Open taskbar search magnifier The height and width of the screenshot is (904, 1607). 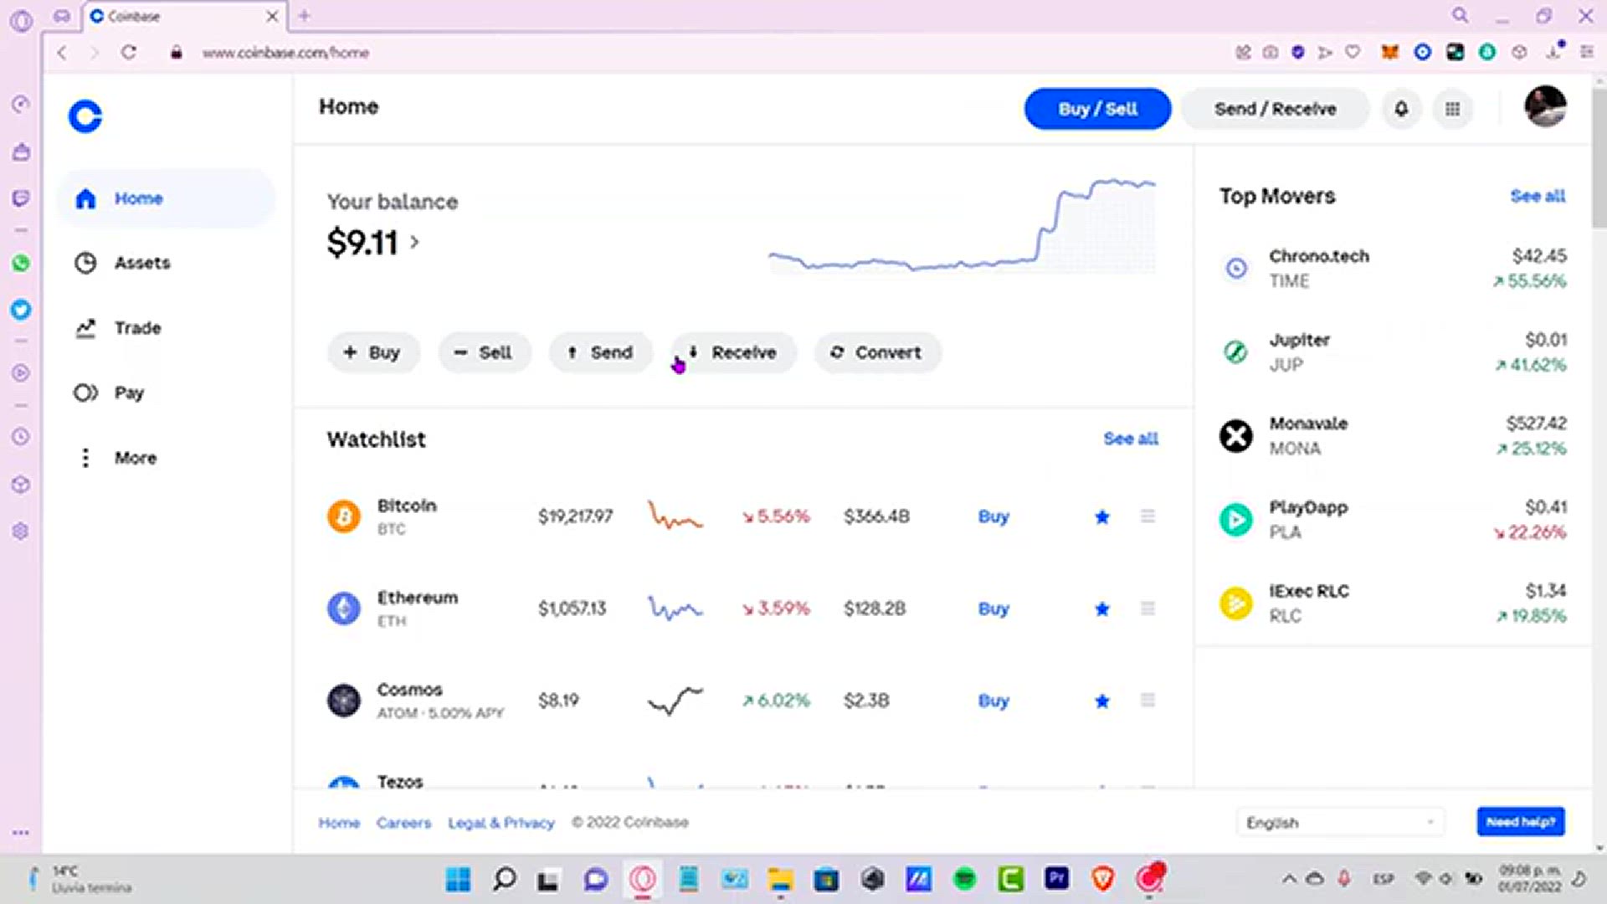(x=504, y=879)
